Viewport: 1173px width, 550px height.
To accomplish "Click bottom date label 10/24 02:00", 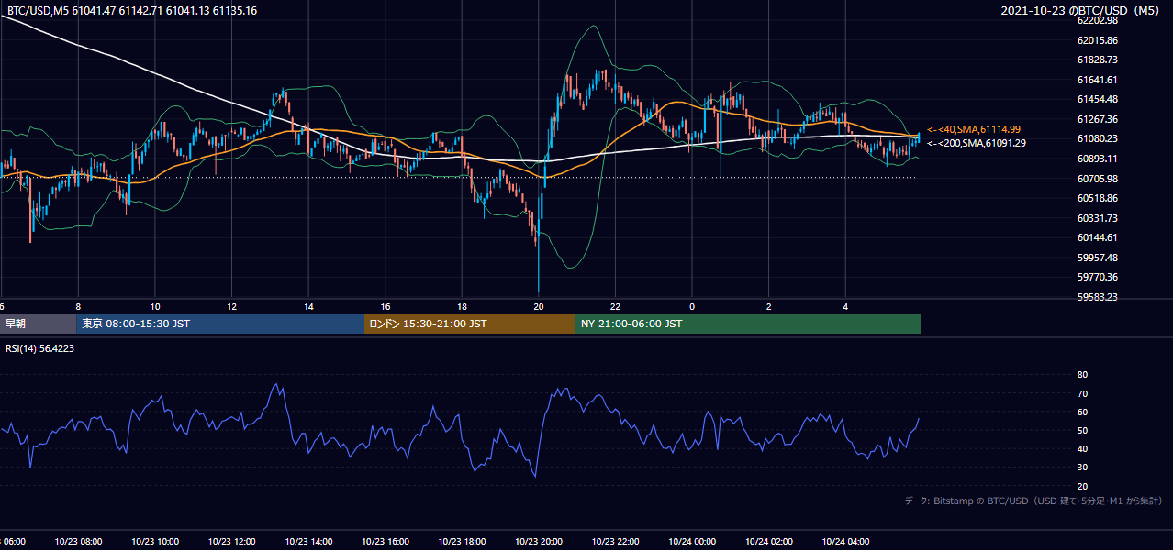I will click(x=769, y=542).
